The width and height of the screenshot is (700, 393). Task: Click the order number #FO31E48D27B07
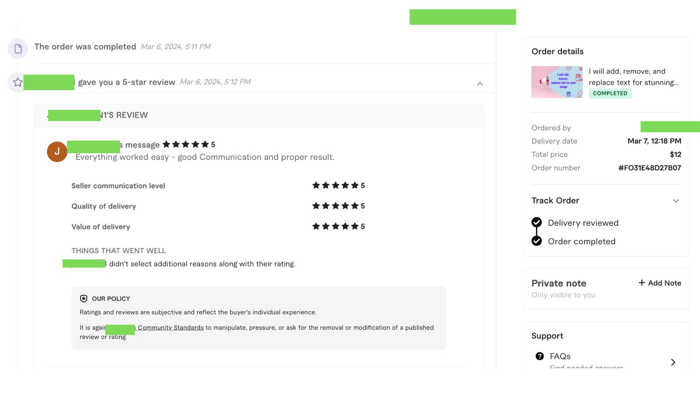click(649, 168)
